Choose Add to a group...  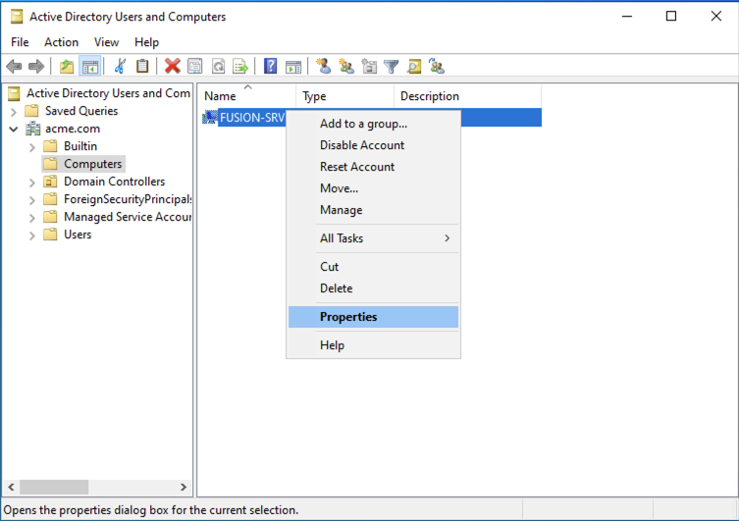tap(373, 124)
